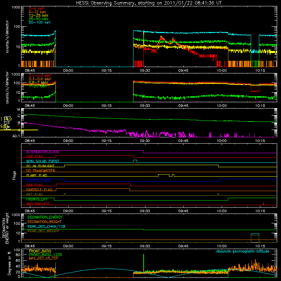Click the "SAA_FLAG" flag label
The width and height of the screenshot is (281, 281).
tap(34, 185)
